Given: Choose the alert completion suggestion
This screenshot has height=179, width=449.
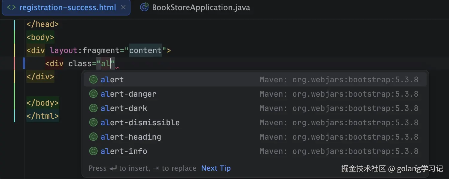Looking at the screenshot, I should [x=112, y=80].
